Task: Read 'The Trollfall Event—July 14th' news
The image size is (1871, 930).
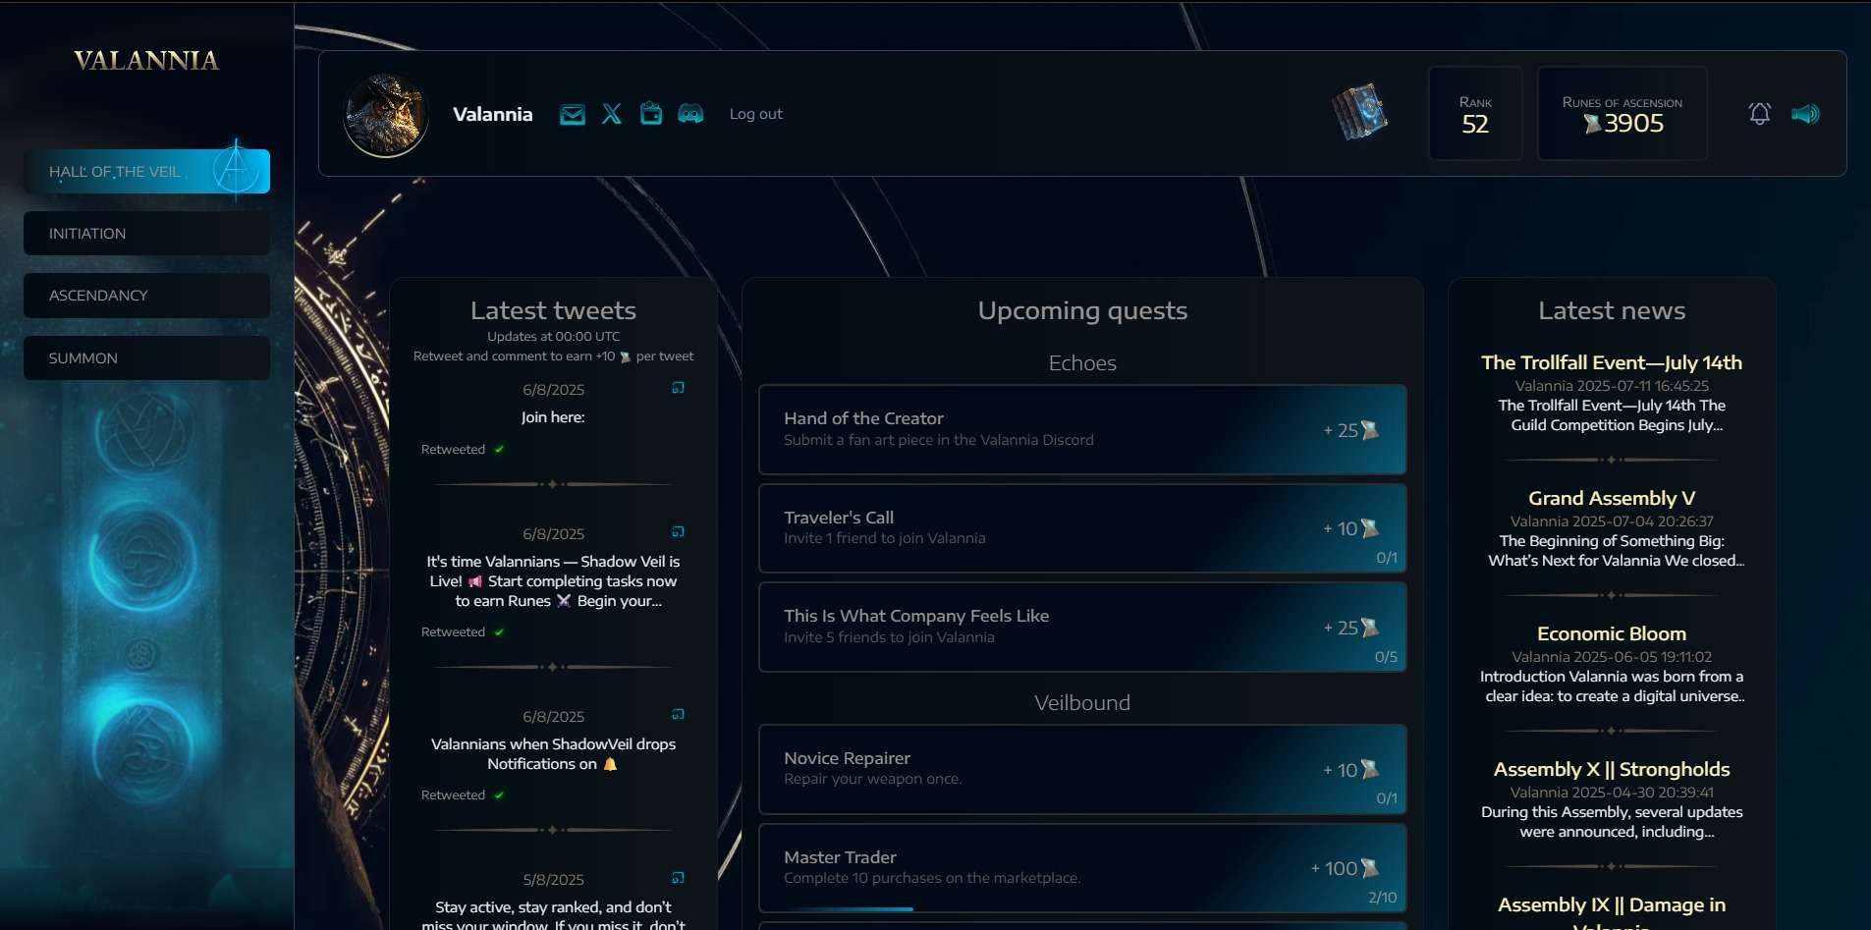Action: pyautogui.click(x=1612, y=362)
